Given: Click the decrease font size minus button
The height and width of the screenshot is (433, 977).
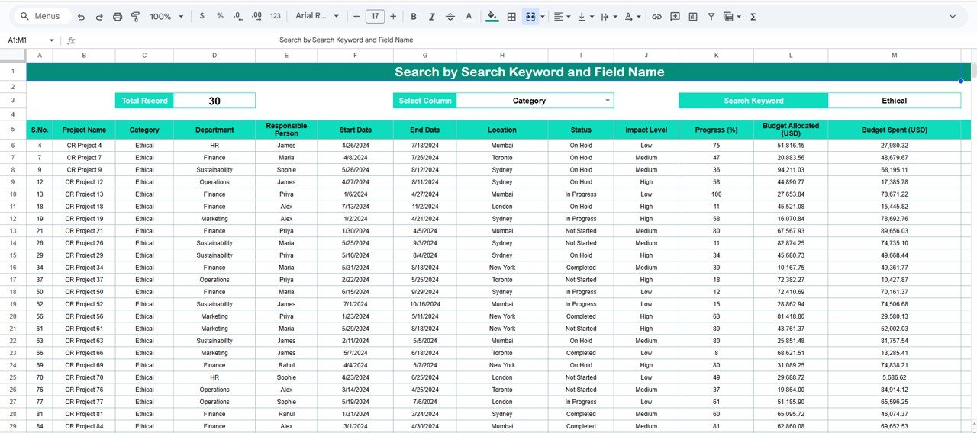Looking at the screenshot, I should [356, 16].
